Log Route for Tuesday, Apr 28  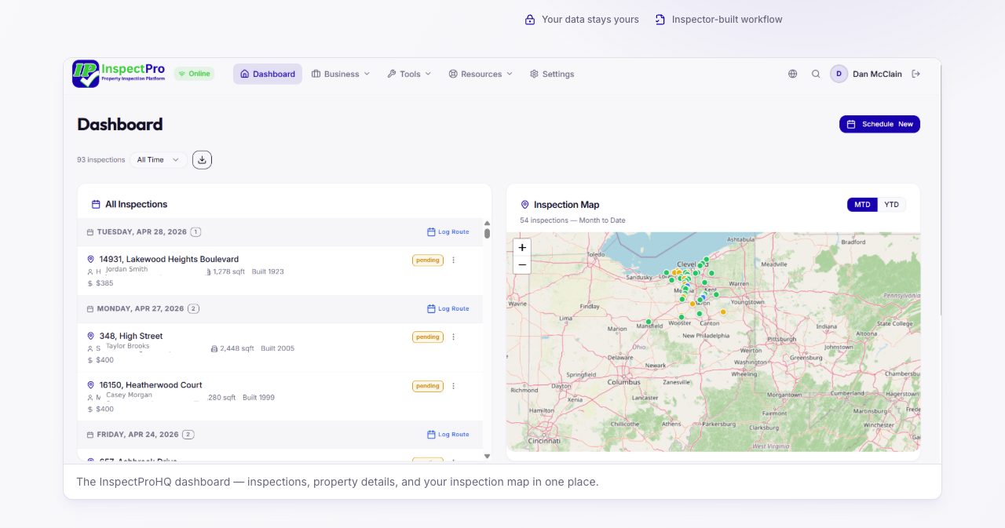click(448, 232)
